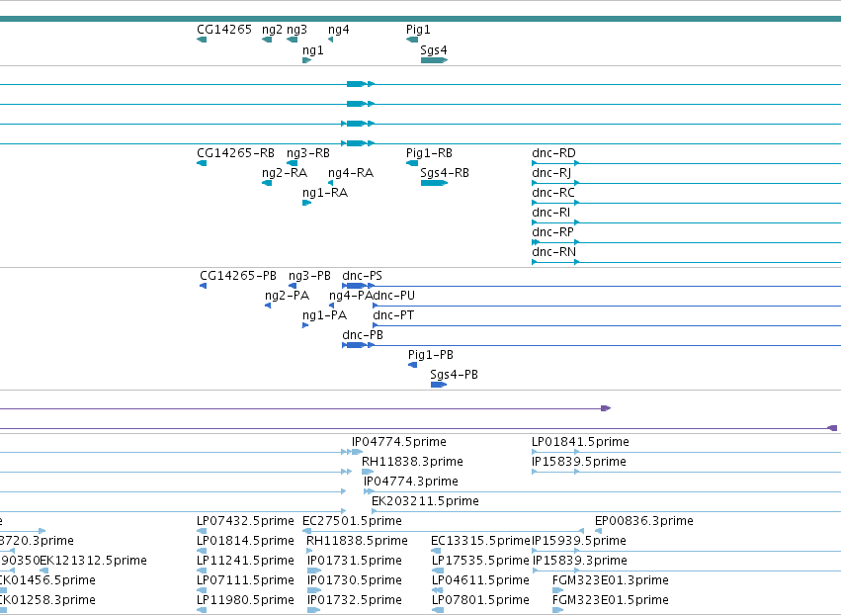Select the Pig1 gene label
This screenshot has height=615, width=841.
click(418, 30)
